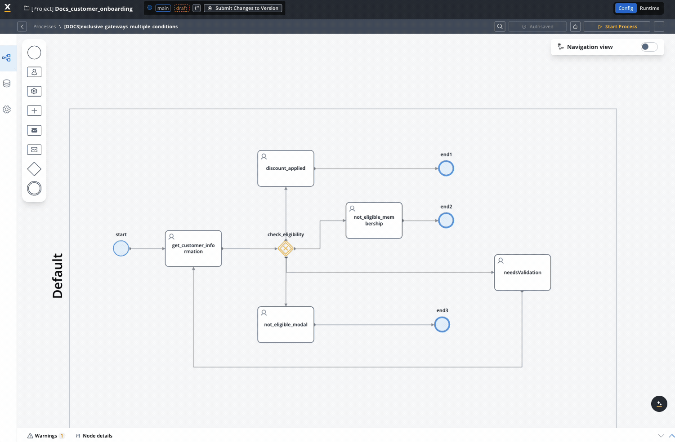Select the start event circle
The width and height of the screenshot is (675, 442).
[121, 248]
